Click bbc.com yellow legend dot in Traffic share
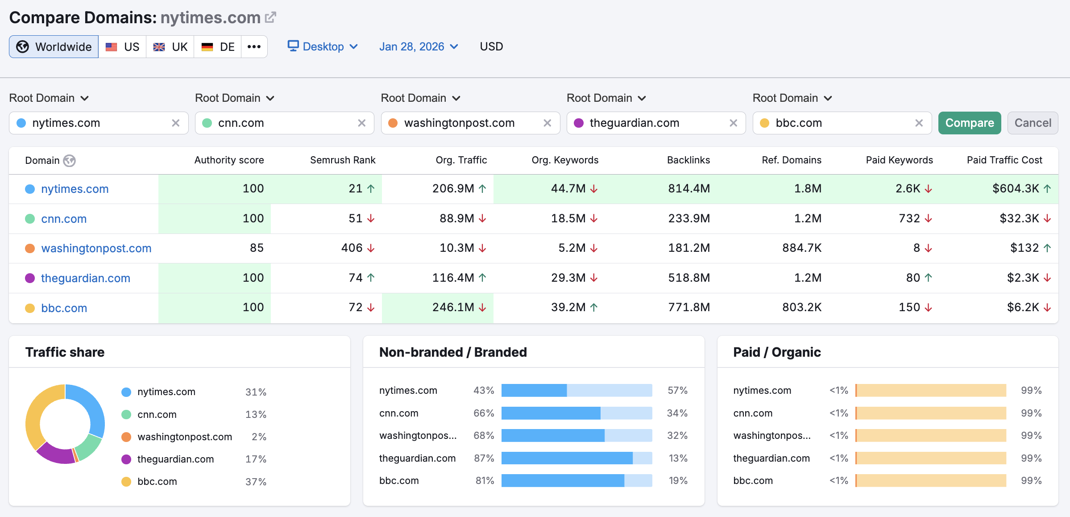 pos(126,482)
